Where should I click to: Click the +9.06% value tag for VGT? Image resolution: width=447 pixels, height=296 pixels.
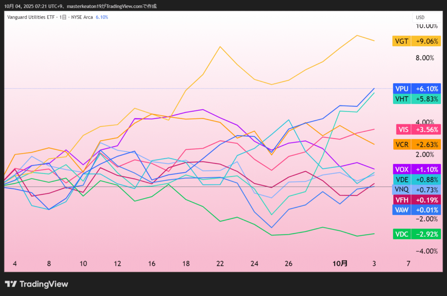coord(426,41)
